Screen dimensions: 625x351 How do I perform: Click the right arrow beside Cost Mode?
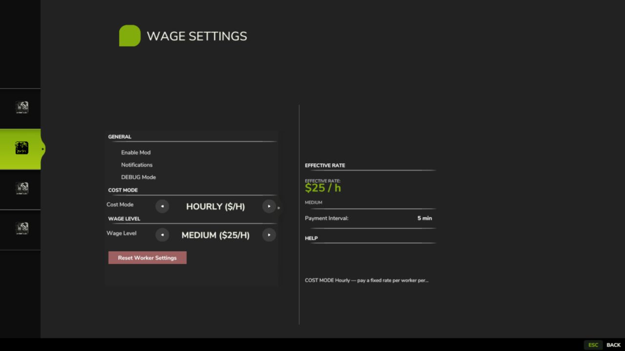pos(269,206)
